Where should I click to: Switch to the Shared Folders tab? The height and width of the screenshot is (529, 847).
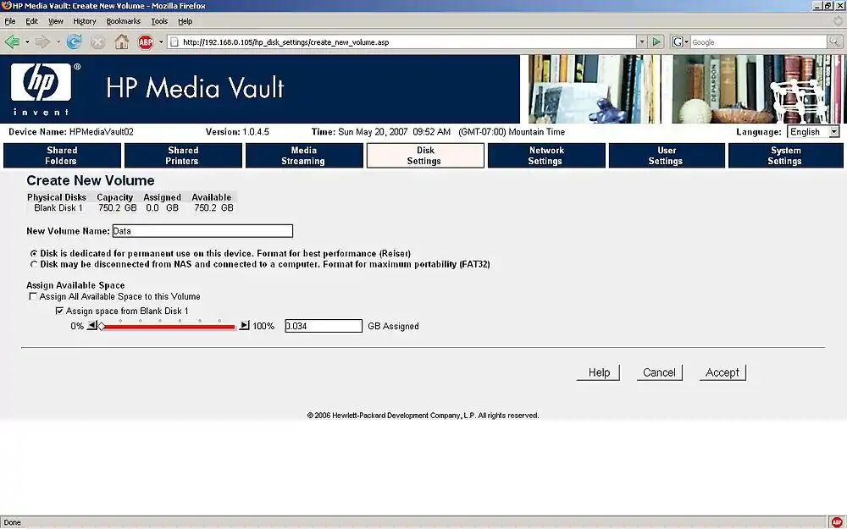coord(62,156)
